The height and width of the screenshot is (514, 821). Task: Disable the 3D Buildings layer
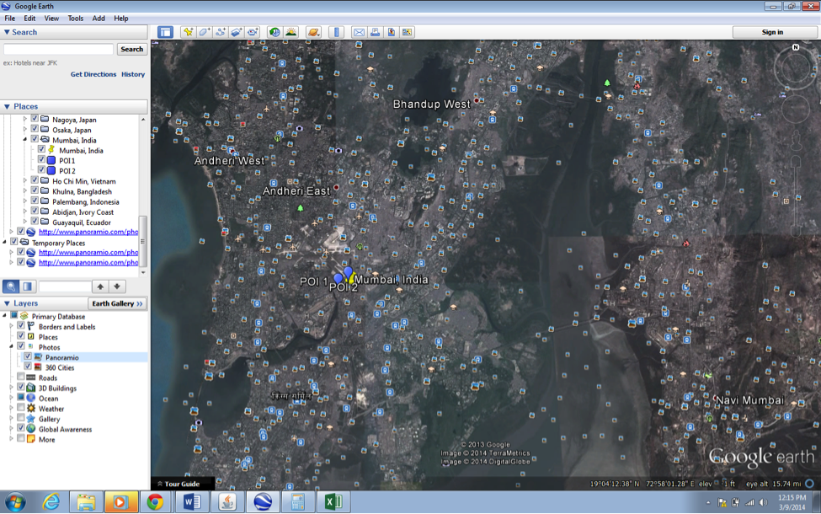click(20, 387)
